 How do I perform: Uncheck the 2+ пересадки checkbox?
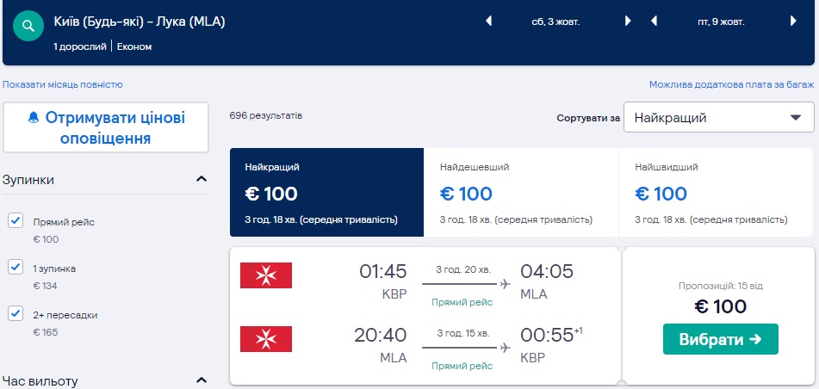[15, 313]
